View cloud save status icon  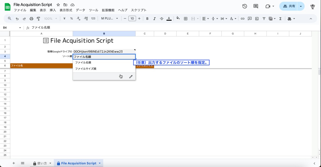pos(72,5)
